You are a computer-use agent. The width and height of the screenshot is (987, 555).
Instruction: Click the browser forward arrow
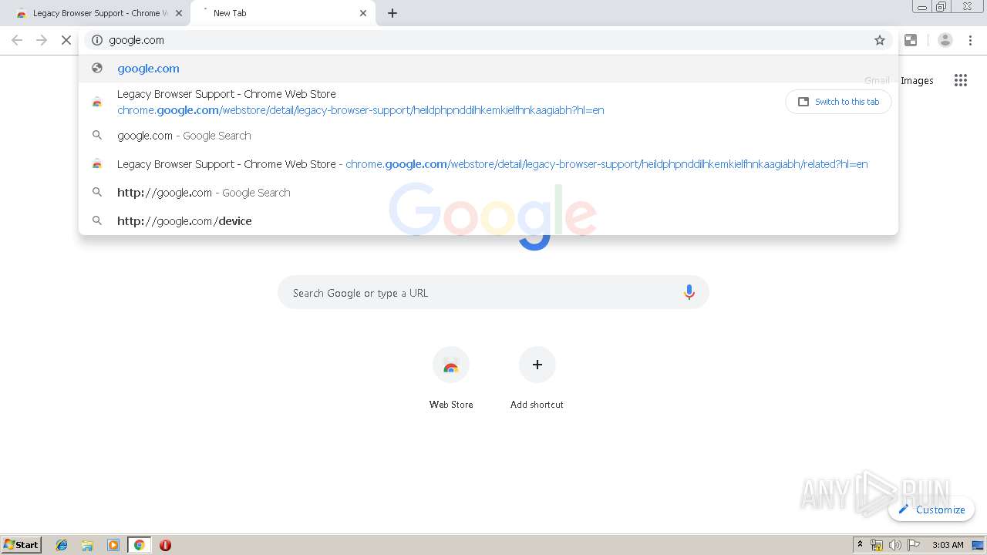coord(42,40)
